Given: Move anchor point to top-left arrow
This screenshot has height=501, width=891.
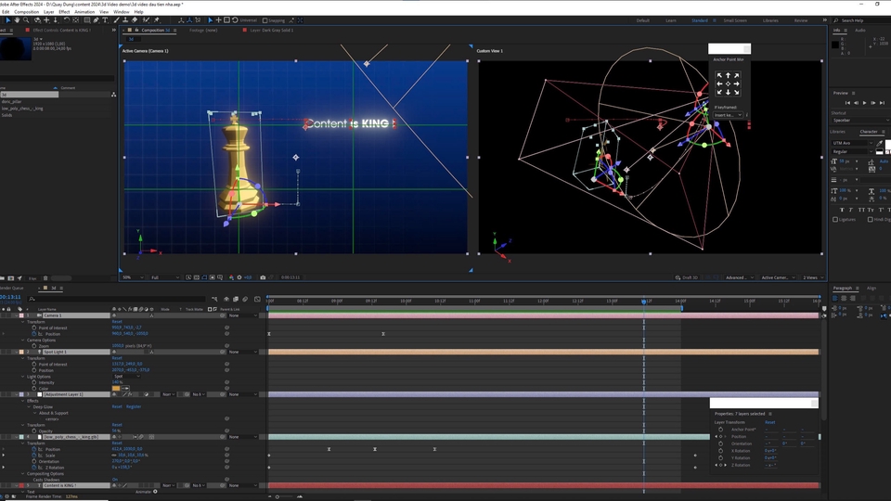Looking at the screenshot, I should (719, 75).
